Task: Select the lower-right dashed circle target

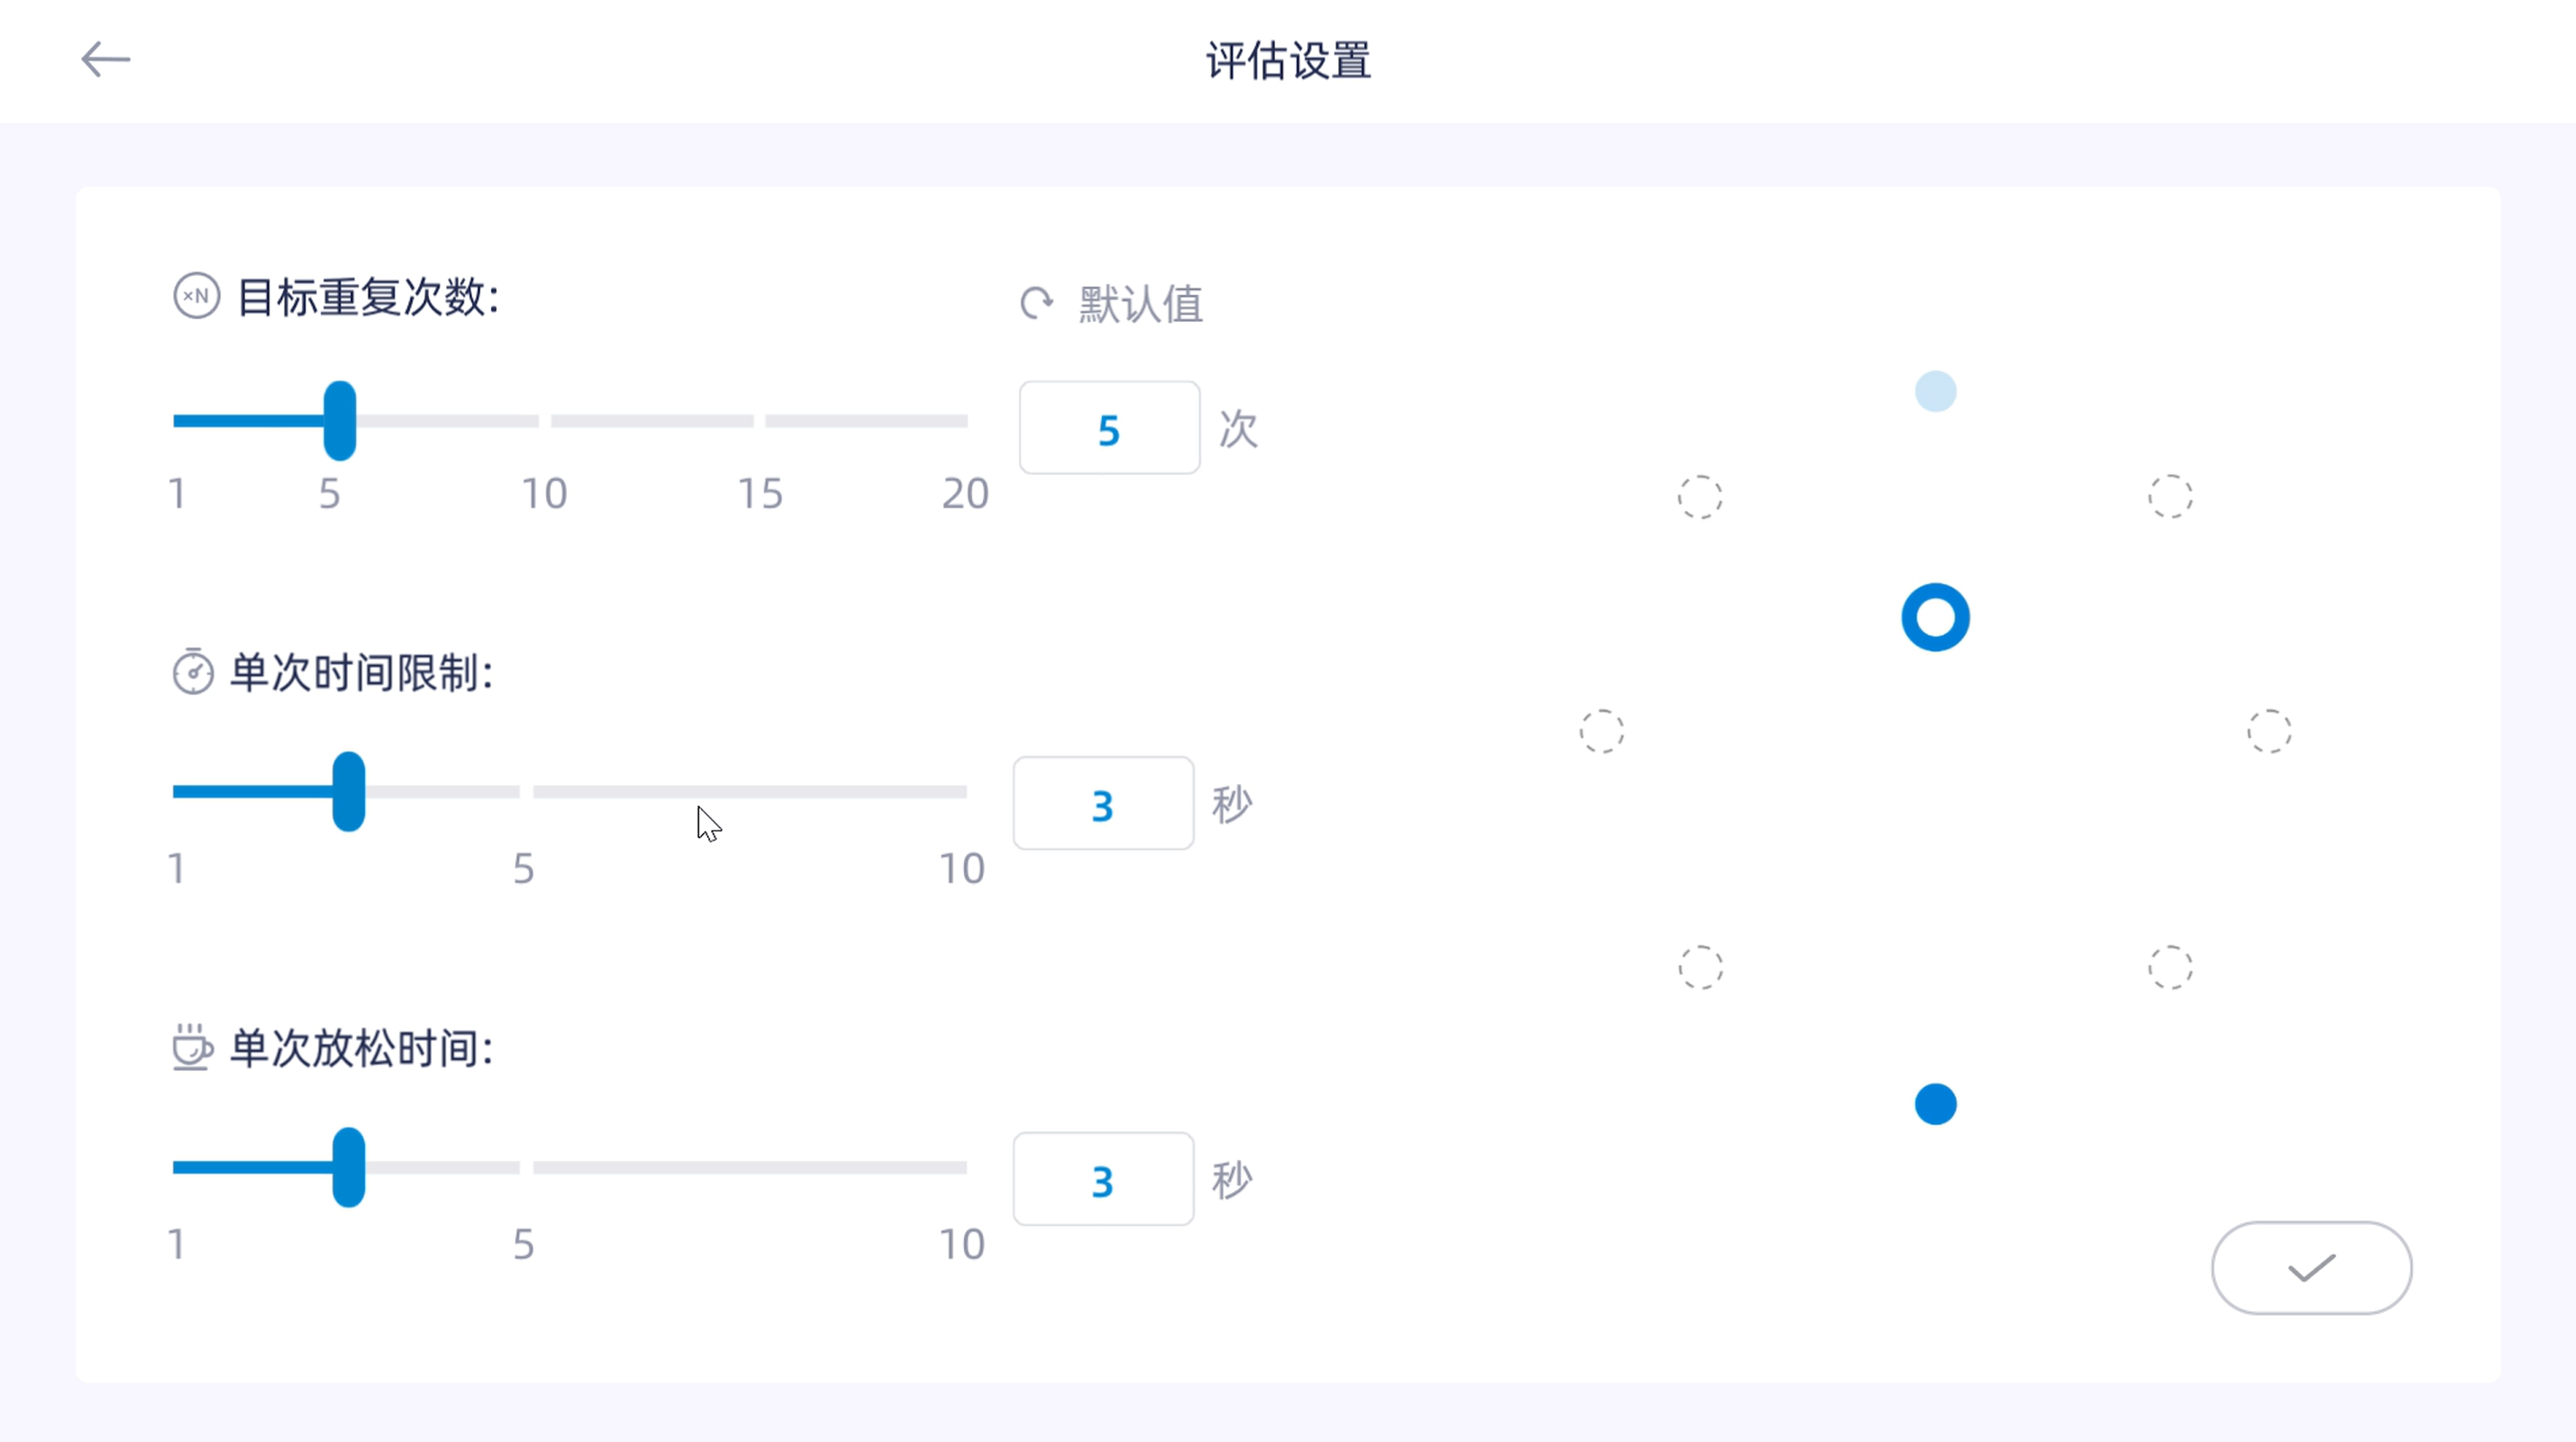Action: (x=2170, y=967)
